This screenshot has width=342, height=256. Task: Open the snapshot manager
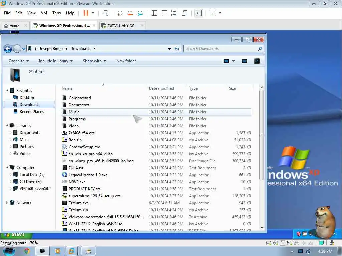[140, 13]
